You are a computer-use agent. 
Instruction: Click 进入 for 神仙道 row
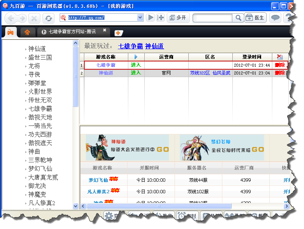pos(136,73)
